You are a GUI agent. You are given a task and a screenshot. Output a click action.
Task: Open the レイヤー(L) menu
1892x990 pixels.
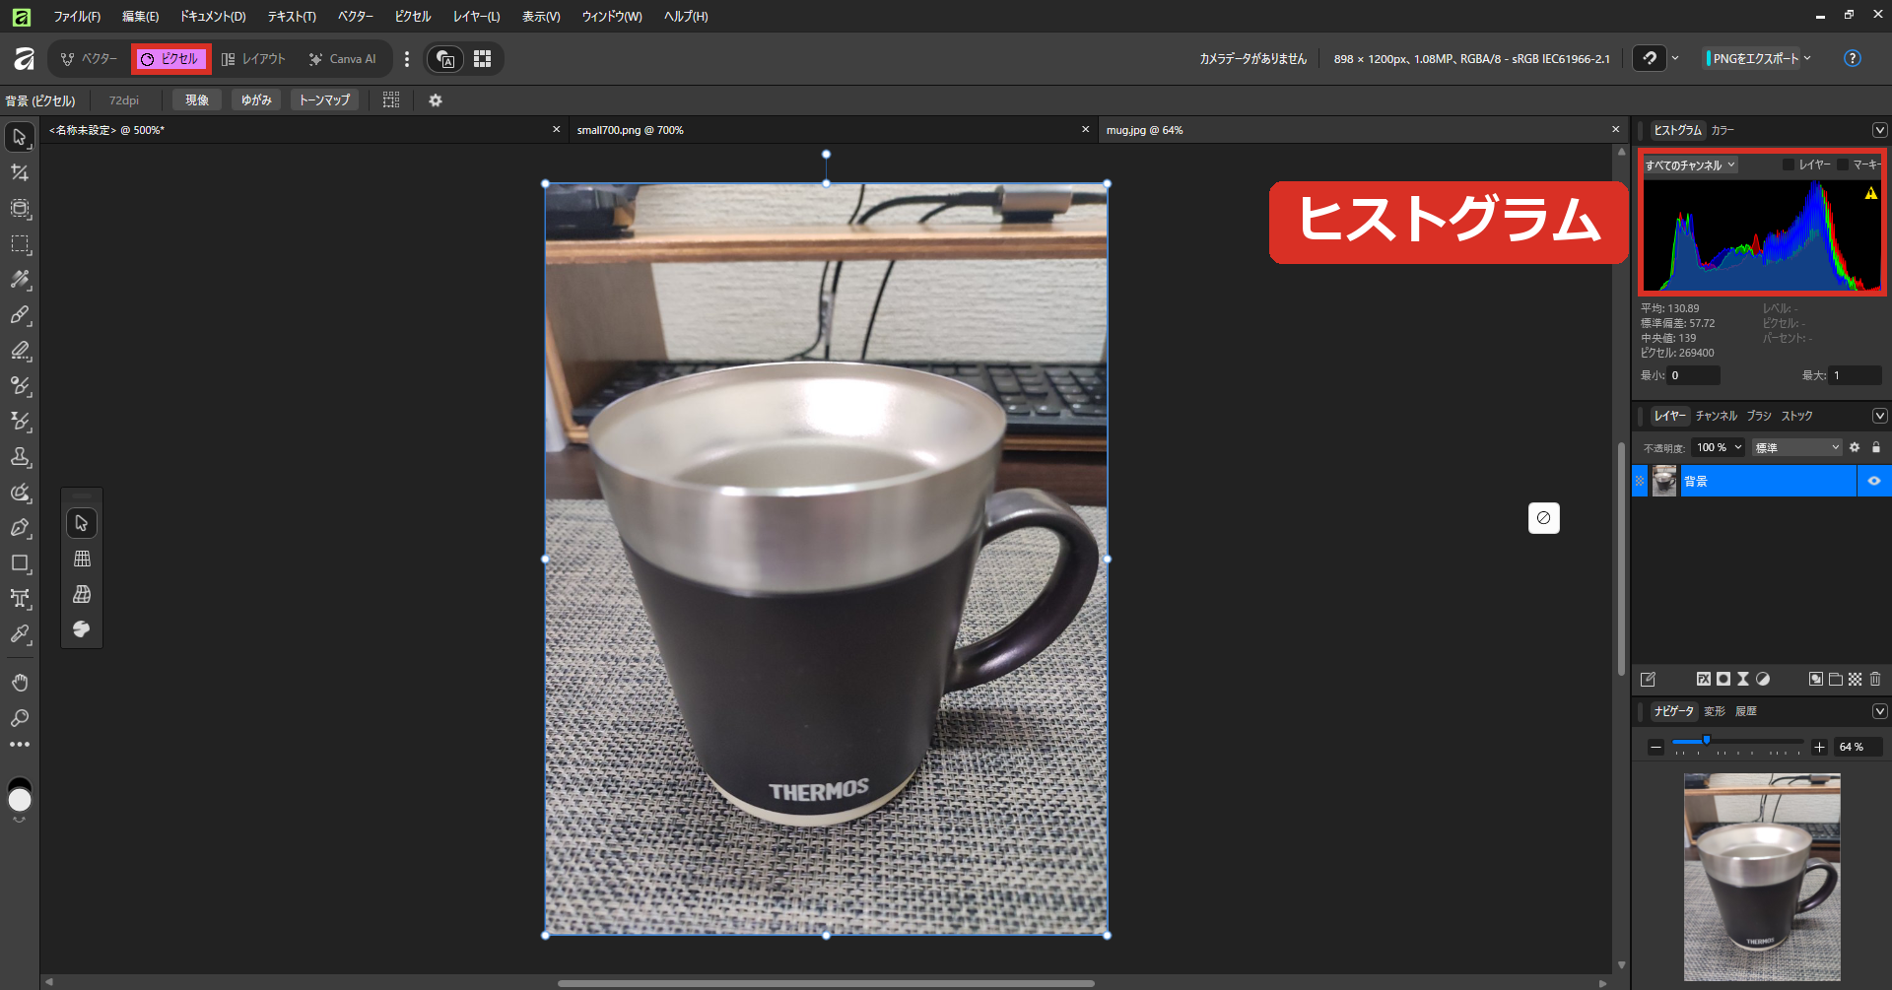click(x=476, y=16)
